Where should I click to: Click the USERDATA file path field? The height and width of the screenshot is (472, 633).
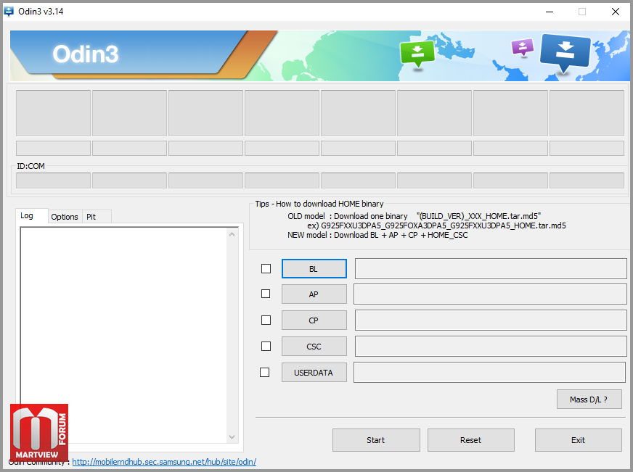point(490,372)
